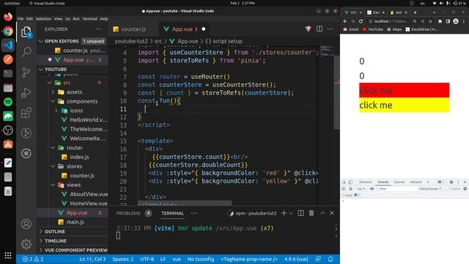The width and height of the screenshot is (469, 264).
Task: Expand the assets folder
Action: click(53, 92)
